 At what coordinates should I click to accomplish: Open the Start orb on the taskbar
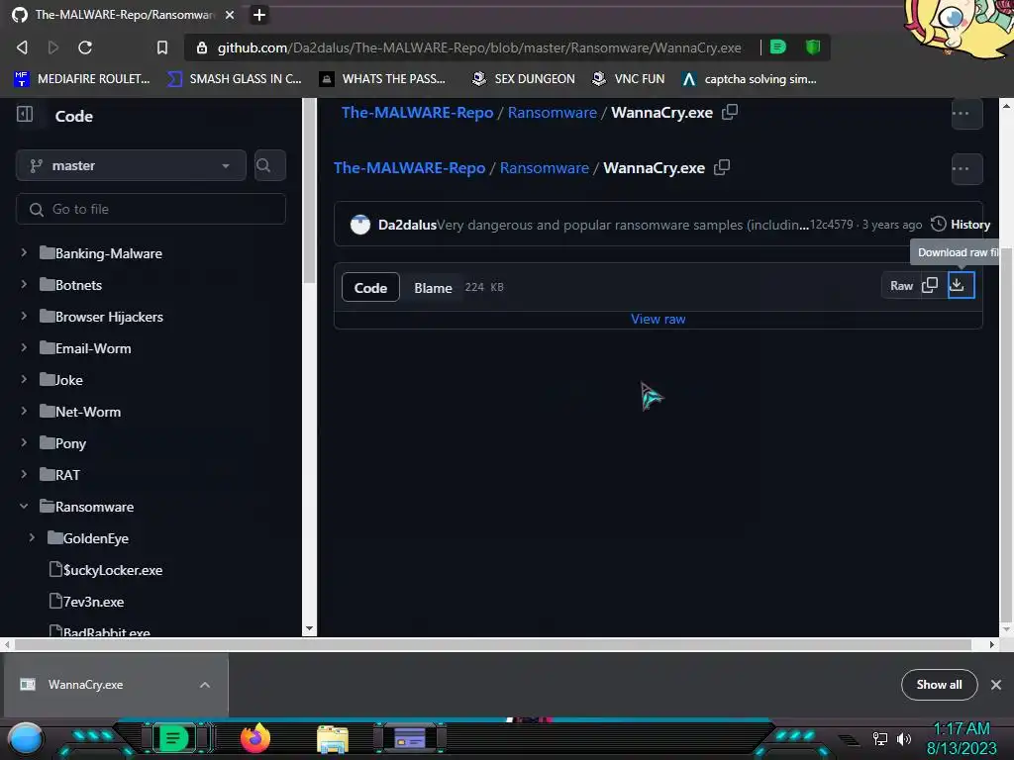(26, 738)
